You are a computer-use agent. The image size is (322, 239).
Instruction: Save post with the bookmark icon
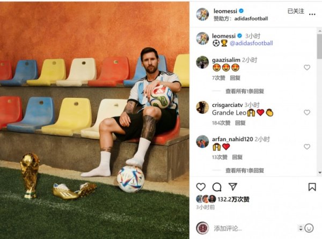click(312, 187)
